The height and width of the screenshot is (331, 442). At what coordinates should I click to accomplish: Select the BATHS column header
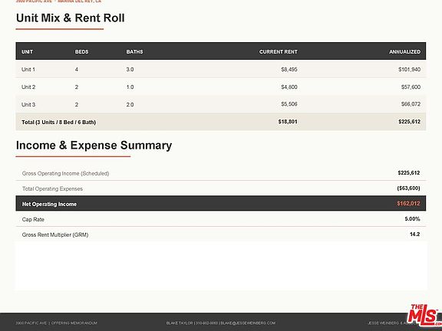134,52
